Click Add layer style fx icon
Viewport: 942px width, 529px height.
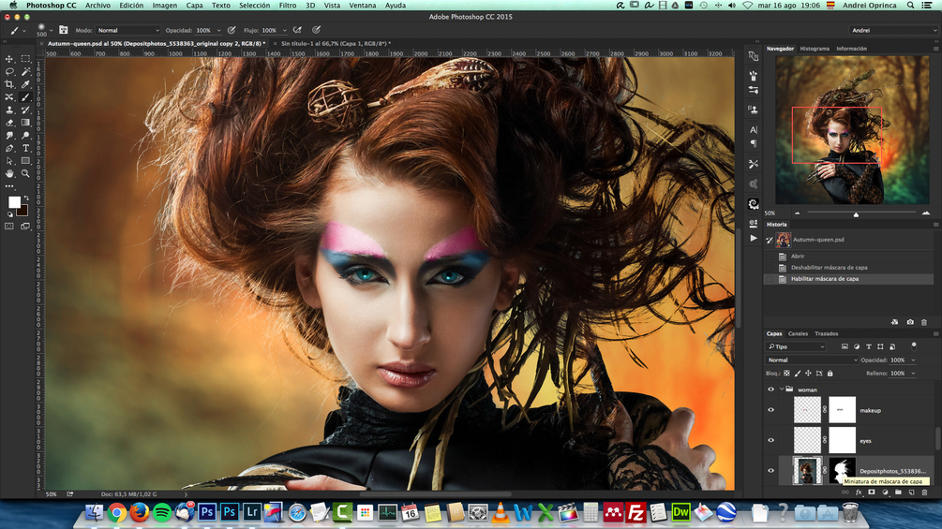pos(859,492)
